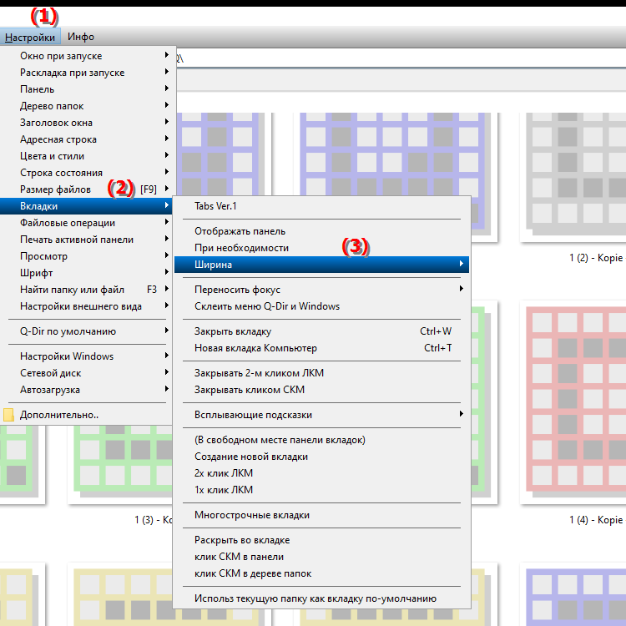Screen dimensions: 626x626
Task: Expand Переносить фокус submenu
Action: (x=322, y=290)
